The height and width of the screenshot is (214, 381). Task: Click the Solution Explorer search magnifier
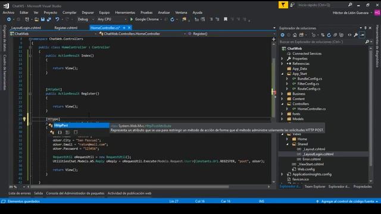tap(367, 42)
